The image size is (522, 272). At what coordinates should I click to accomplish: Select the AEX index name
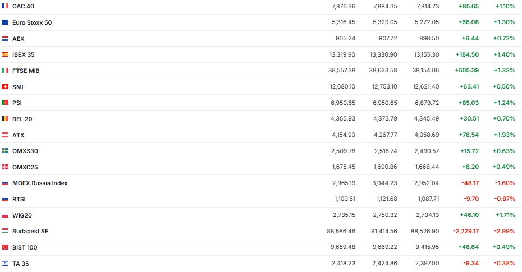pos(19,39)
